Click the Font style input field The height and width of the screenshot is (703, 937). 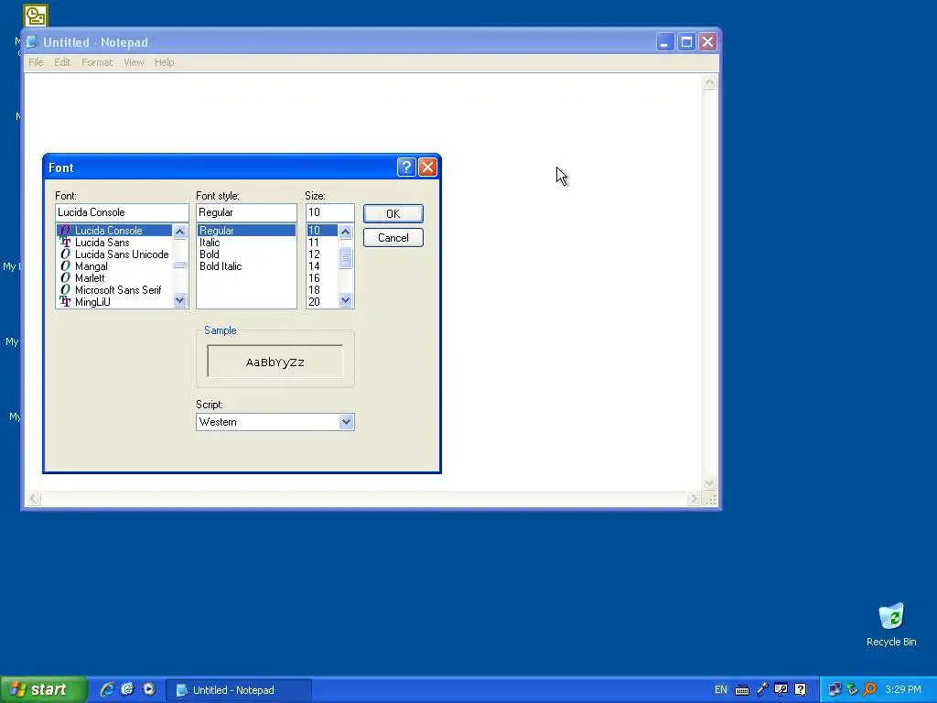pyautogui.click(x=246, y=212)
